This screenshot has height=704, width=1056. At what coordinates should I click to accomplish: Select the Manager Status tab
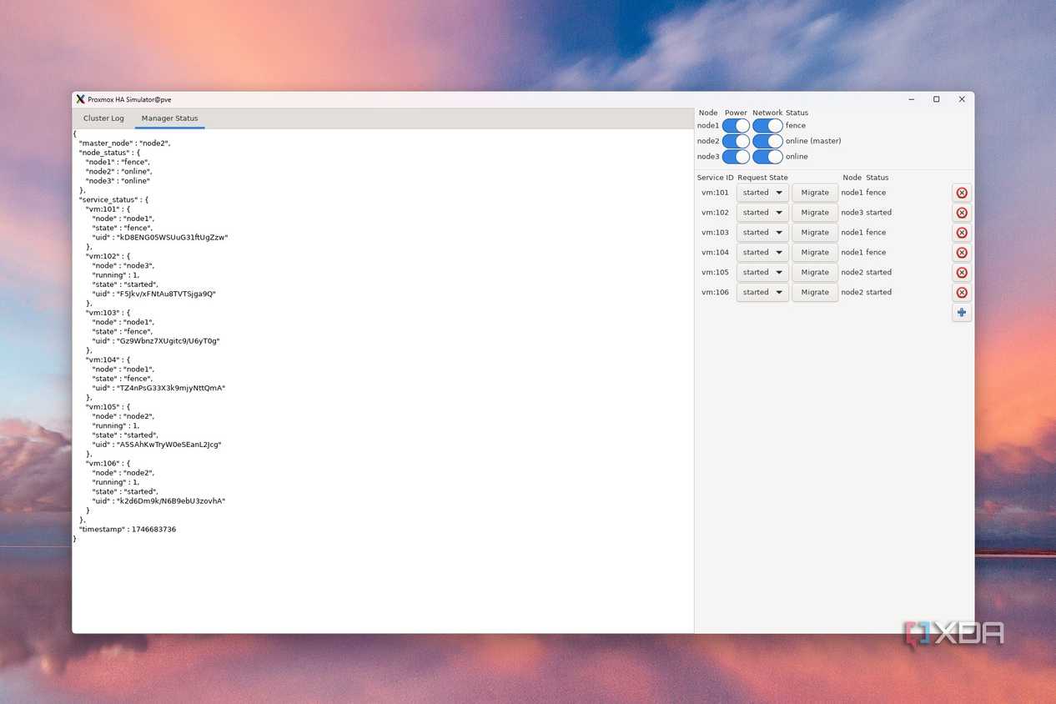(170, 118)
